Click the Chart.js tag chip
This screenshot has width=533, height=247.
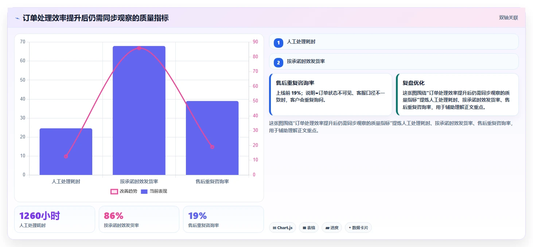pyautogui.click(x=283, y=228)
